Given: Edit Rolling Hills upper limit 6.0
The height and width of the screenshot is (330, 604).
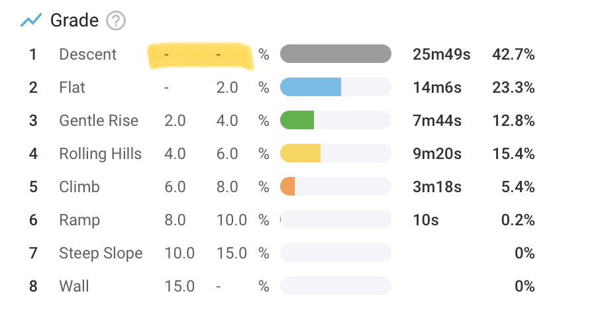Looking at the screenshot, I should (x=227, y=154).
